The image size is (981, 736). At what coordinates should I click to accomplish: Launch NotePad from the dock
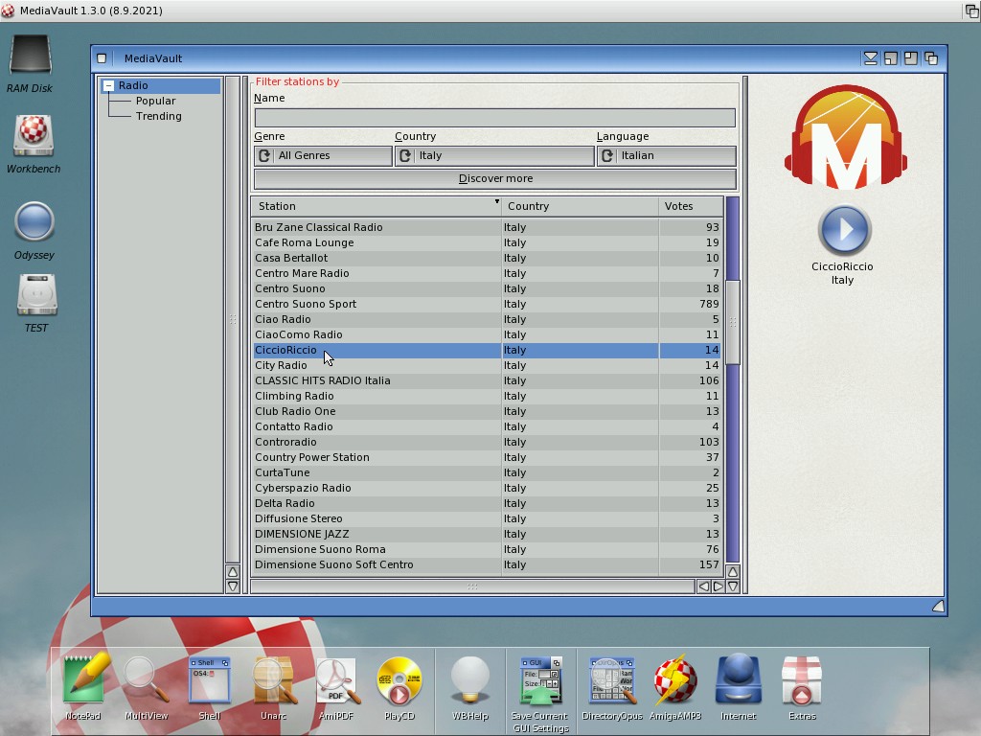[83, 681]
